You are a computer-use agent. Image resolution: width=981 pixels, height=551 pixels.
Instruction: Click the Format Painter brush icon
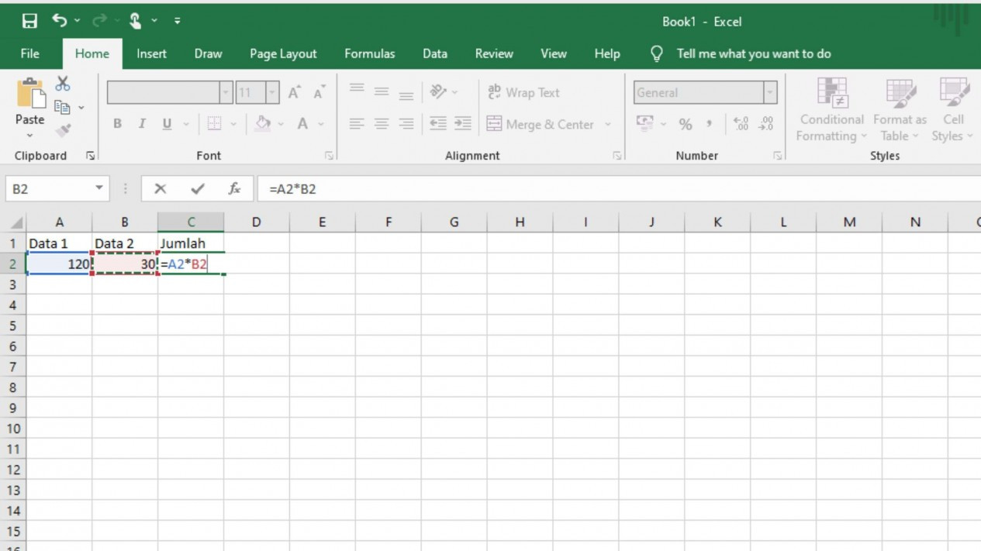point(63,131)
